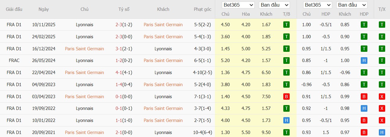Expand the second Ban đầu handicap dropdown

click(352, 5)
